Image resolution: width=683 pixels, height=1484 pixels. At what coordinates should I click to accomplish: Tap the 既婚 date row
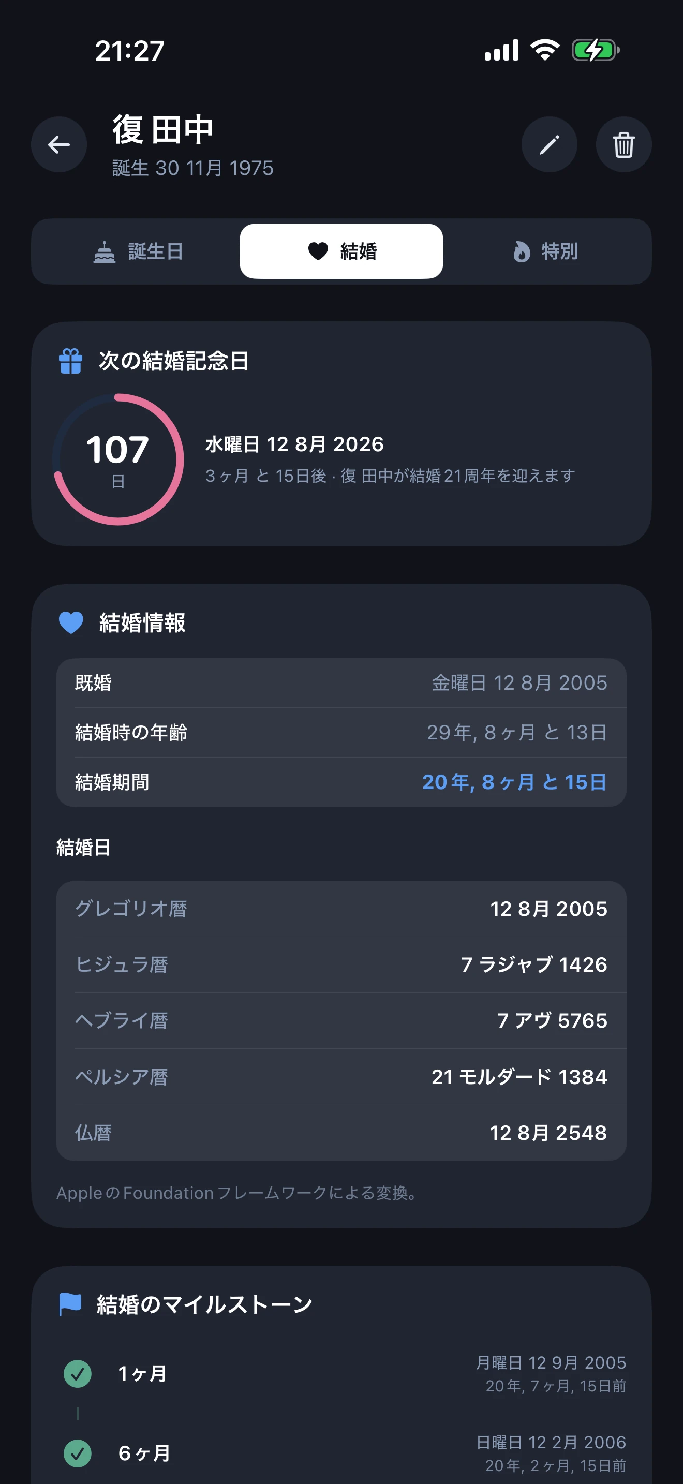point(341,682)
